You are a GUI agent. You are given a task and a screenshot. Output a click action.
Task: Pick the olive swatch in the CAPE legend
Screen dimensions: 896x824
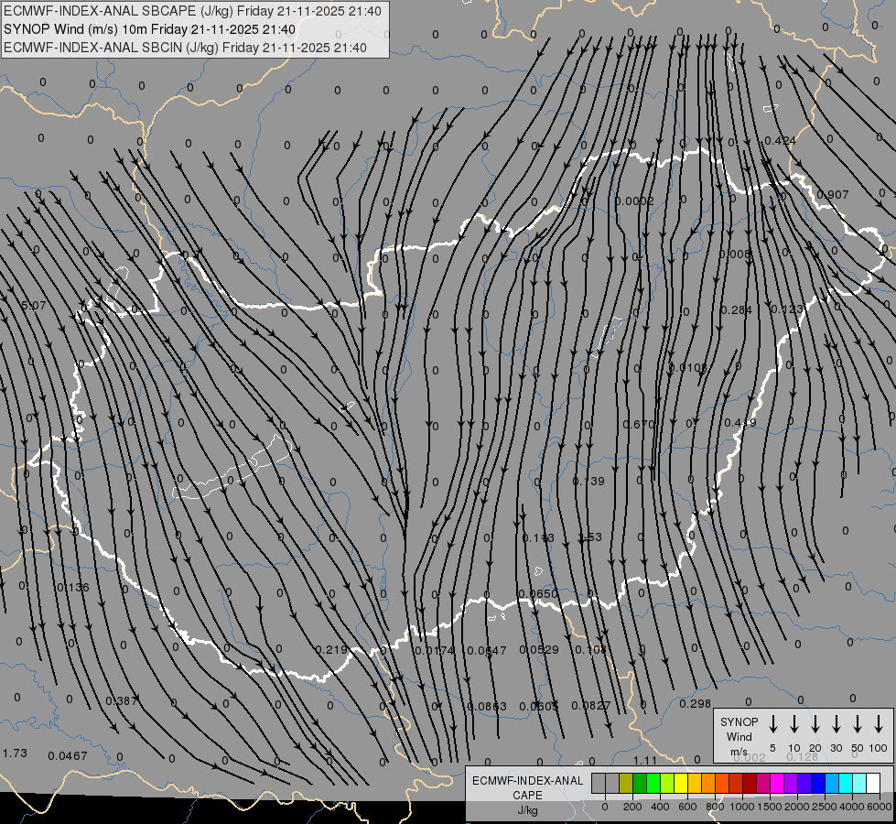tap(626, 784)
